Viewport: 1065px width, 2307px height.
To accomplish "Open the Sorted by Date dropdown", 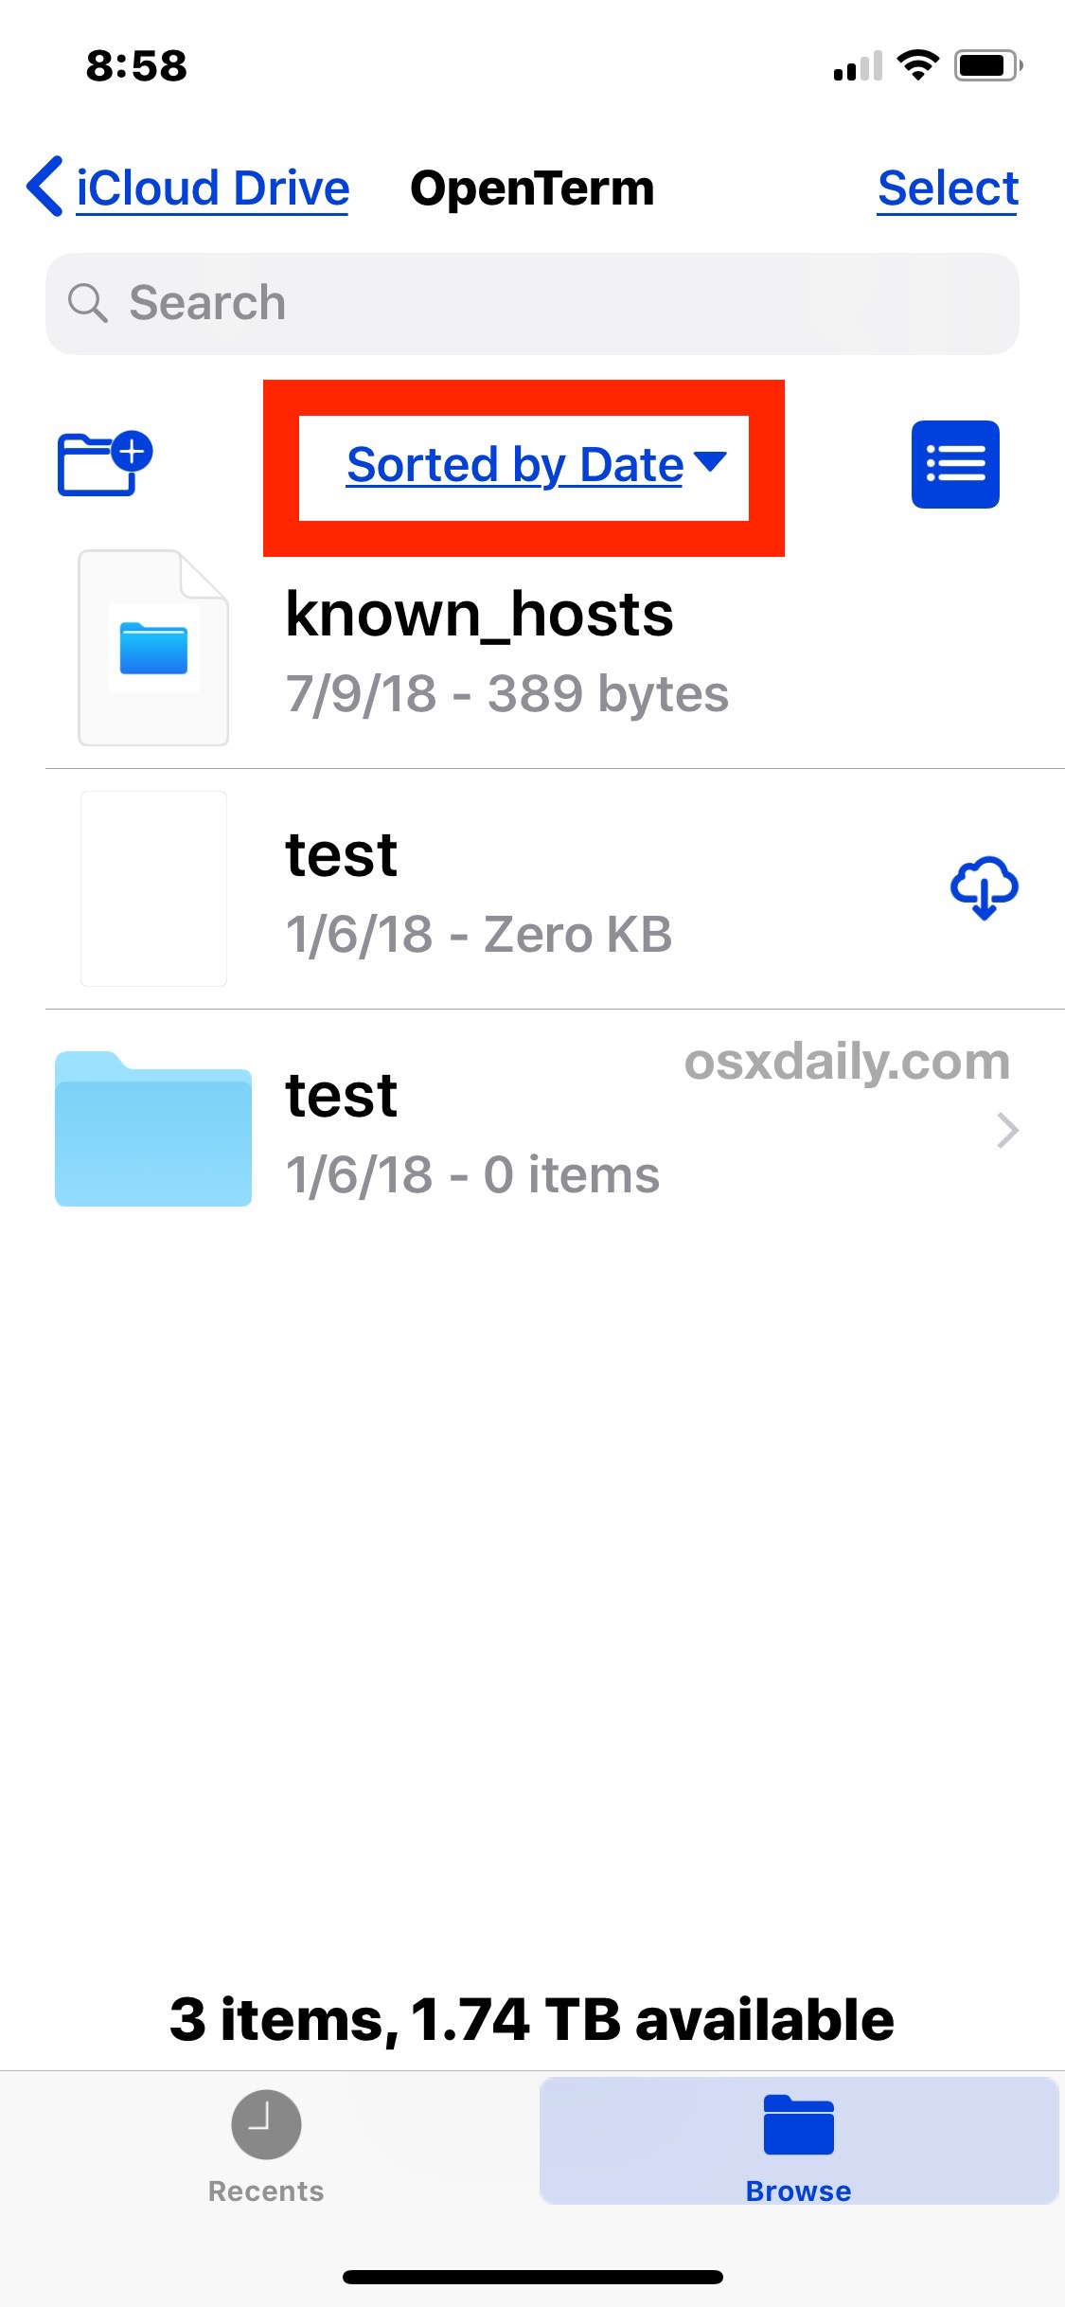I will [x=535, y=465].
